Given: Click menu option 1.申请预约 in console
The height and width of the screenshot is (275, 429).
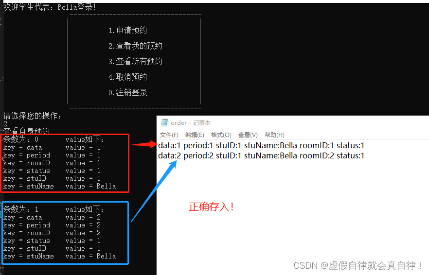Looking at the screenshot, I should pos(128,30).
